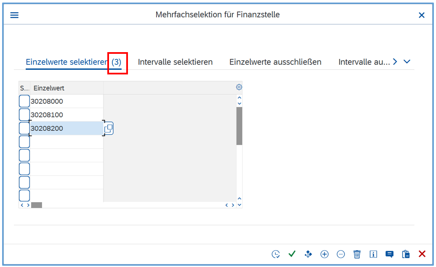Select the row checkbox for 30208100
436x267 pixels.
(24, 115)
